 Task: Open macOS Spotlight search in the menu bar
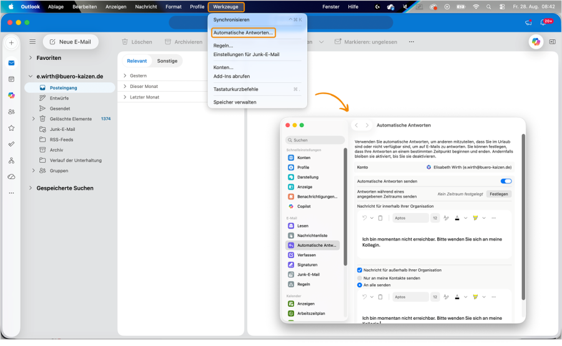pos(488,6)
